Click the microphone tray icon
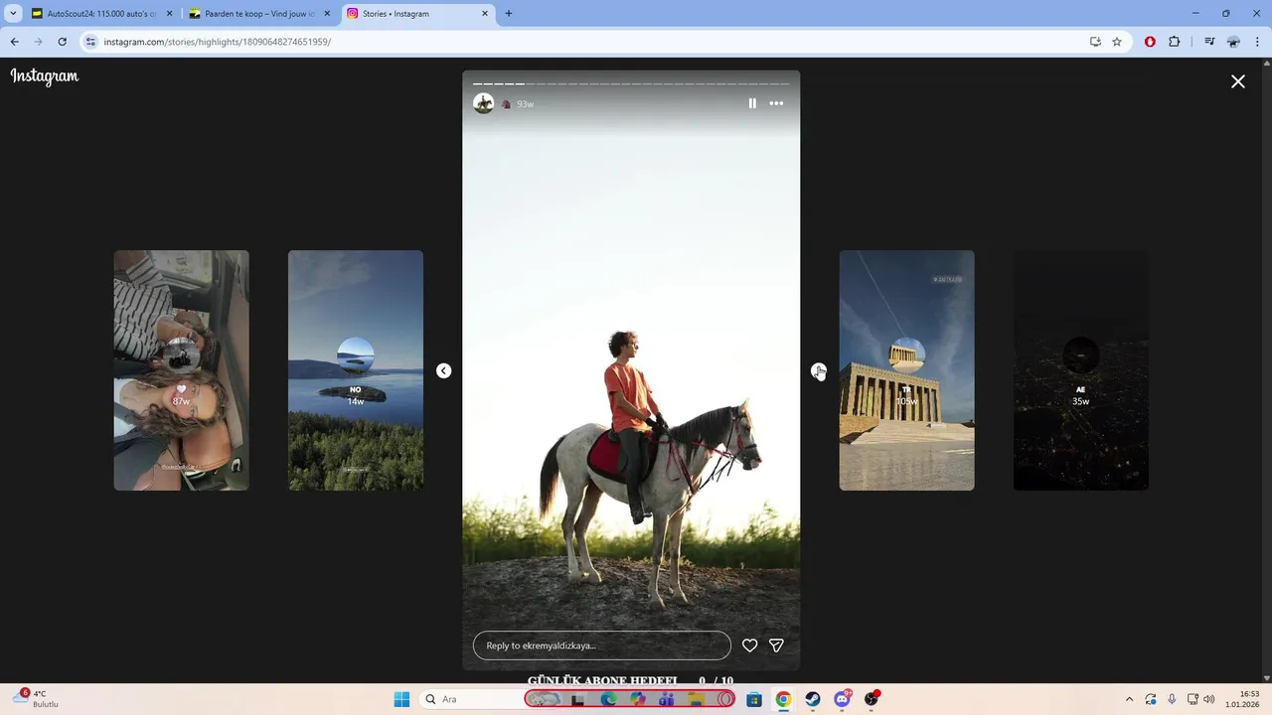 click(1173, 699)
